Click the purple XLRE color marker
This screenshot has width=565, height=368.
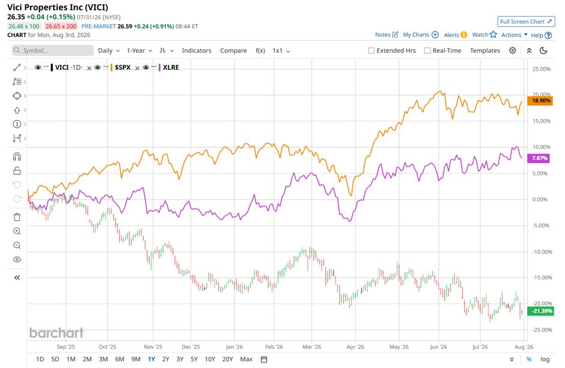pyautogui.click(x=160, y=67)
